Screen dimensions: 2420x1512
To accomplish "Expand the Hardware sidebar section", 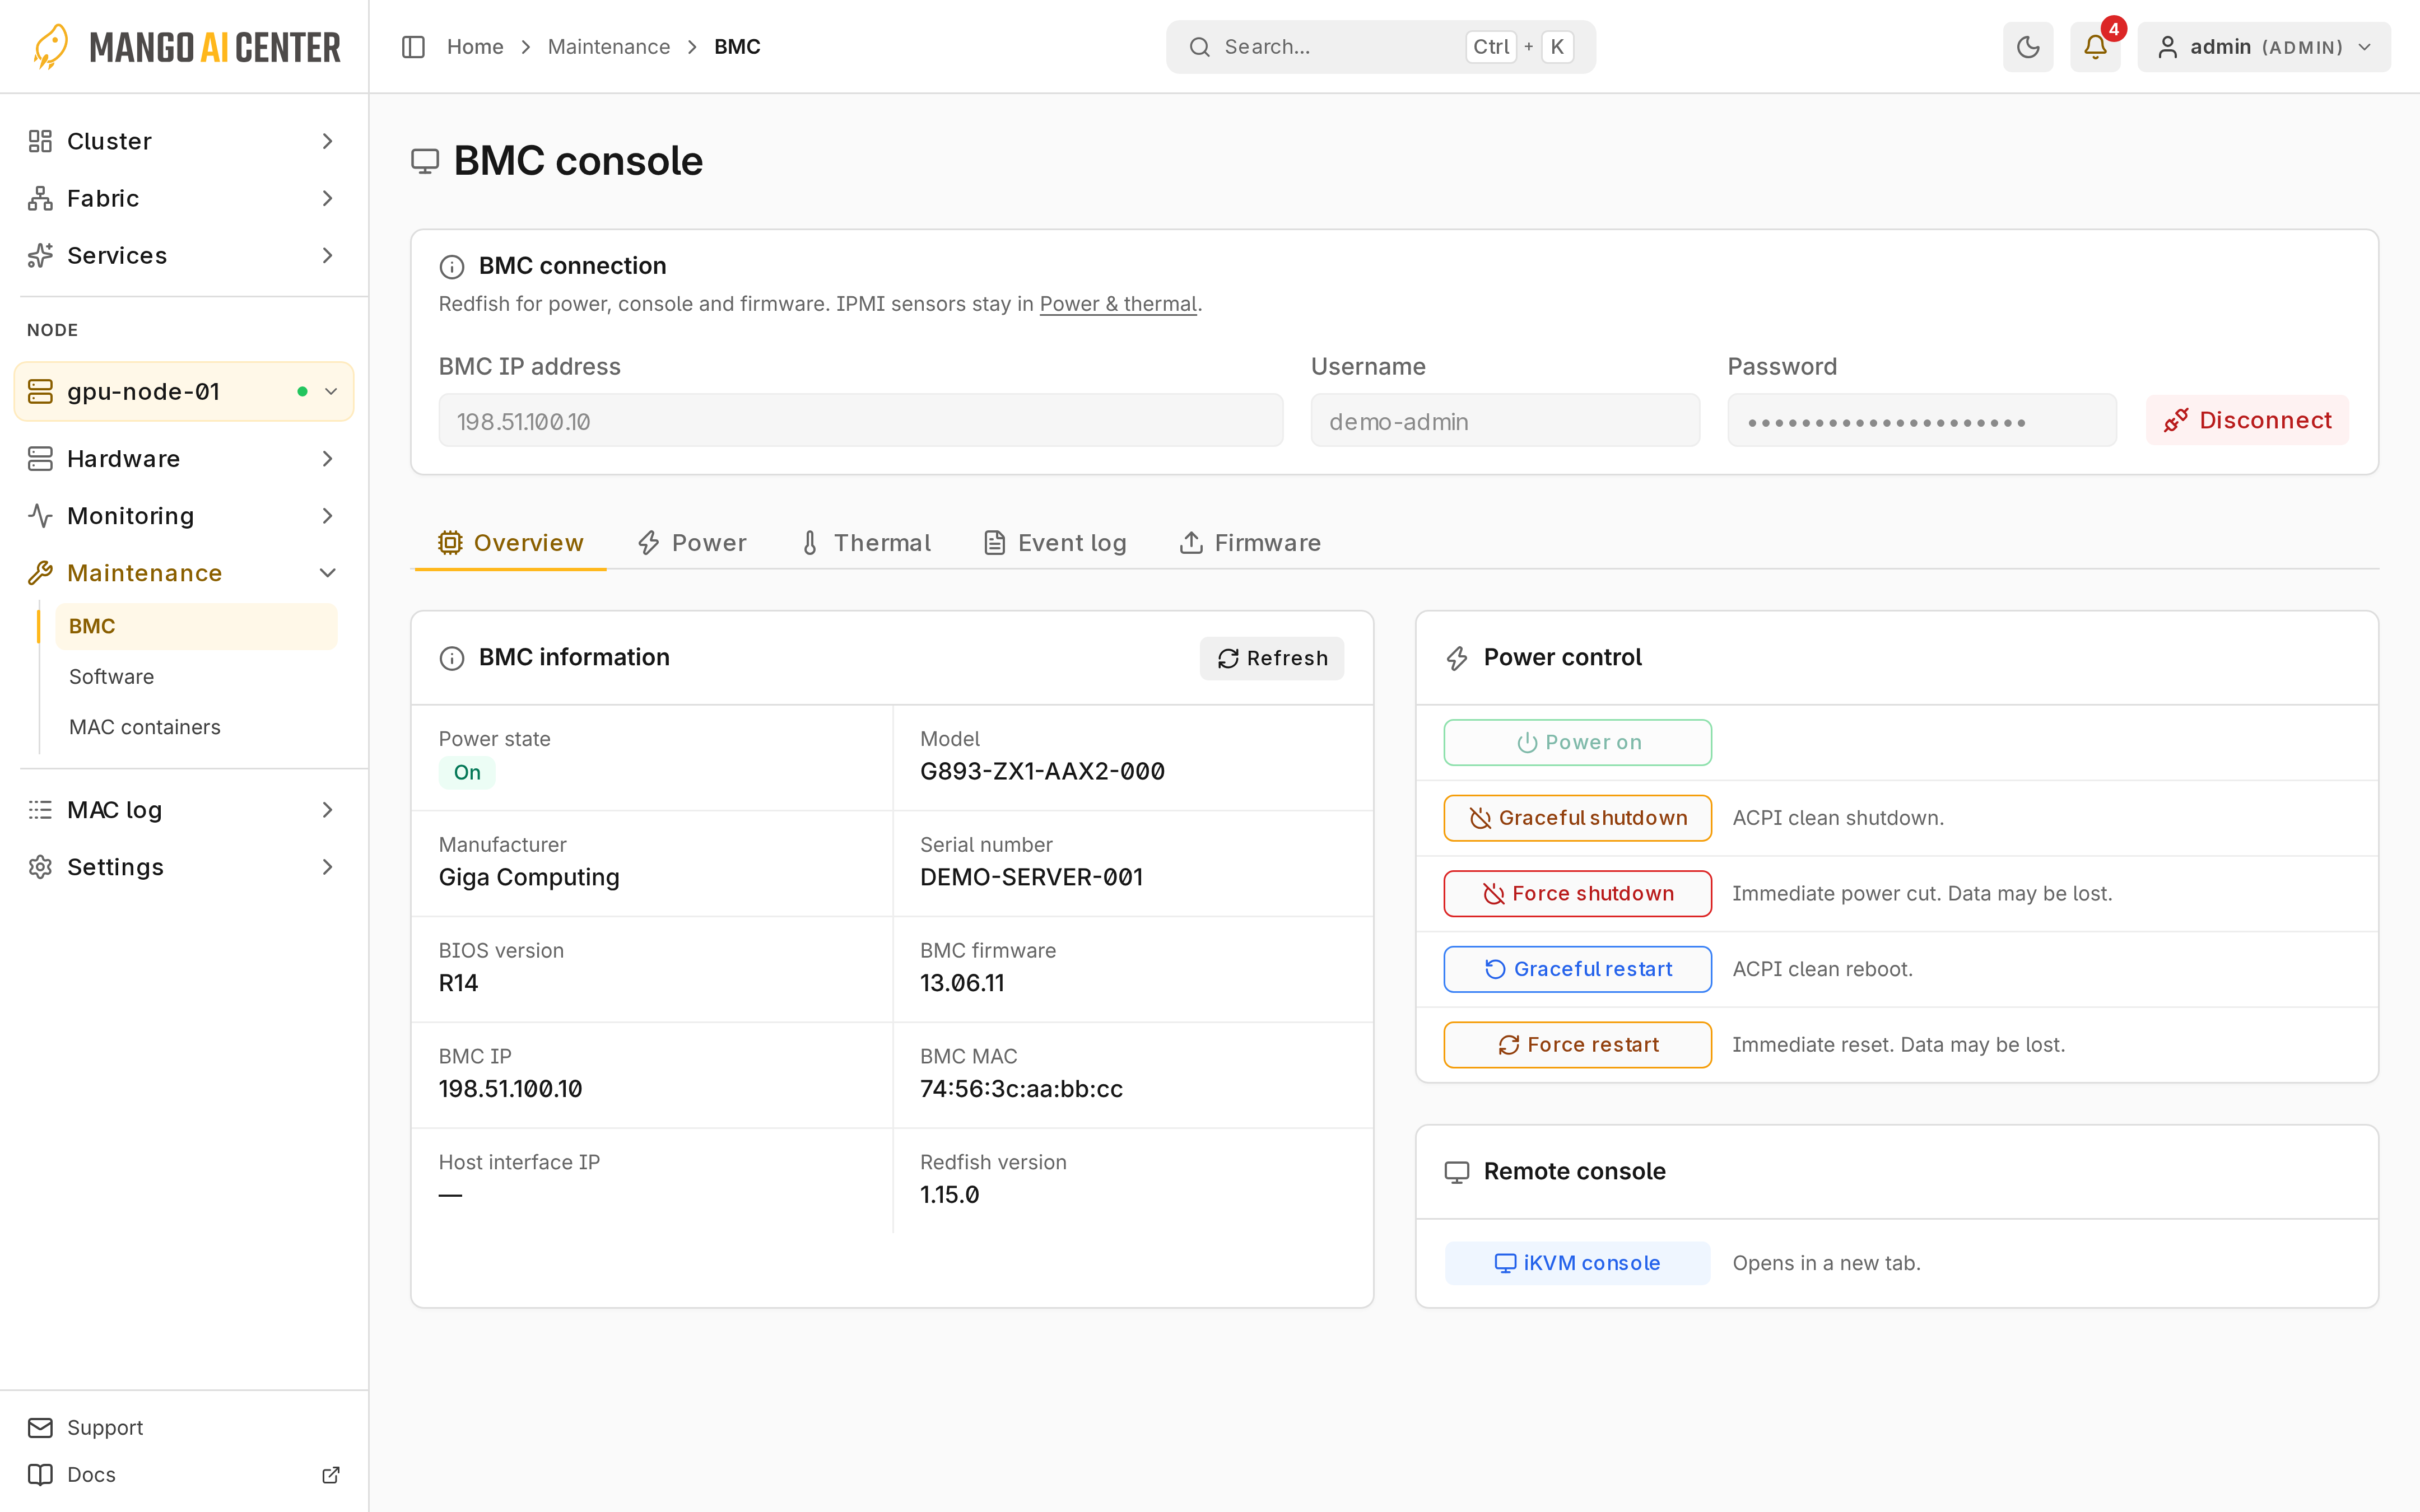I will click(184, 459).
